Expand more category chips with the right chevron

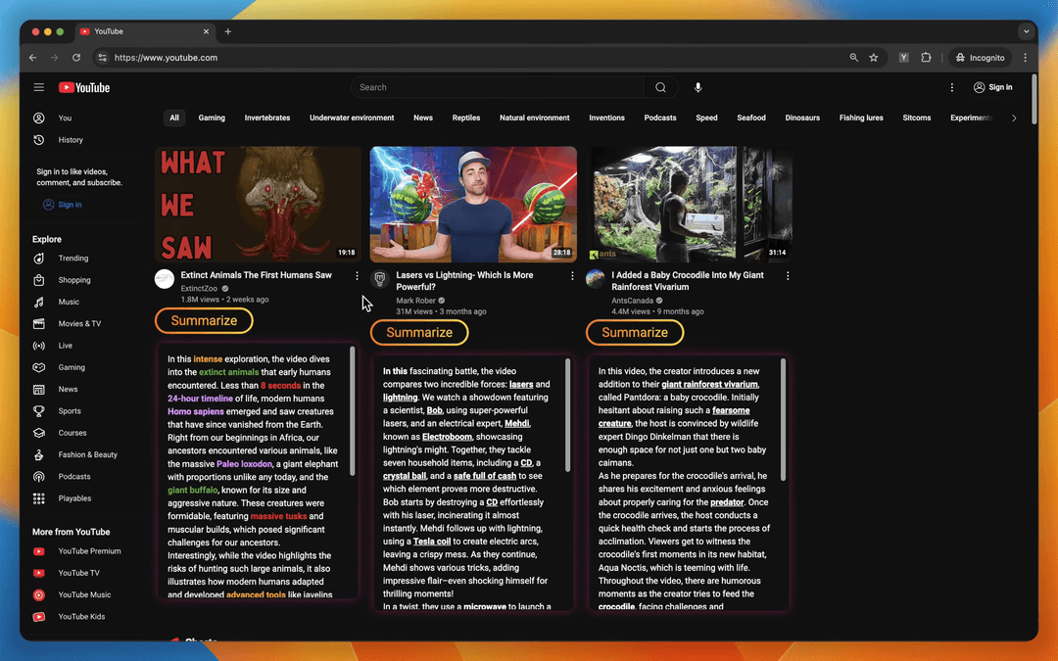[x=1014, y=118]
